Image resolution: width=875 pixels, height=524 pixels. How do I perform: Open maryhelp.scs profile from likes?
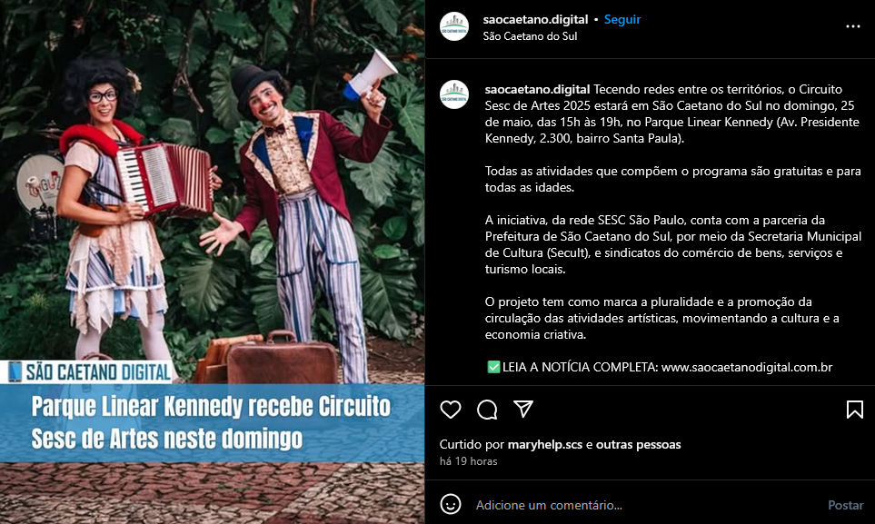click(x=544, y=445)
